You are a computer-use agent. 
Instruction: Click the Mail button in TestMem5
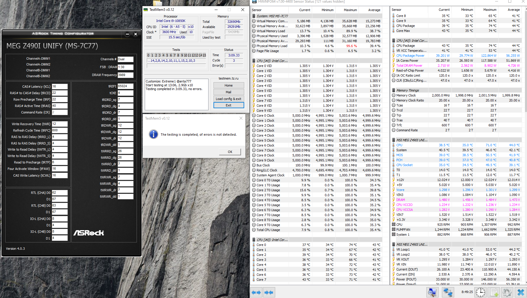click(228, 92)
